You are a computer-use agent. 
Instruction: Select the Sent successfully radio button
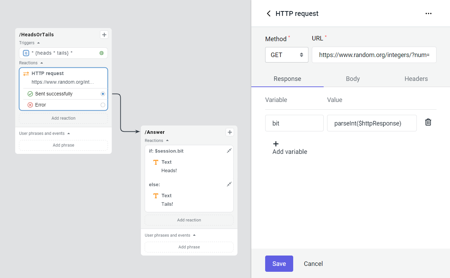coord(103,93)
